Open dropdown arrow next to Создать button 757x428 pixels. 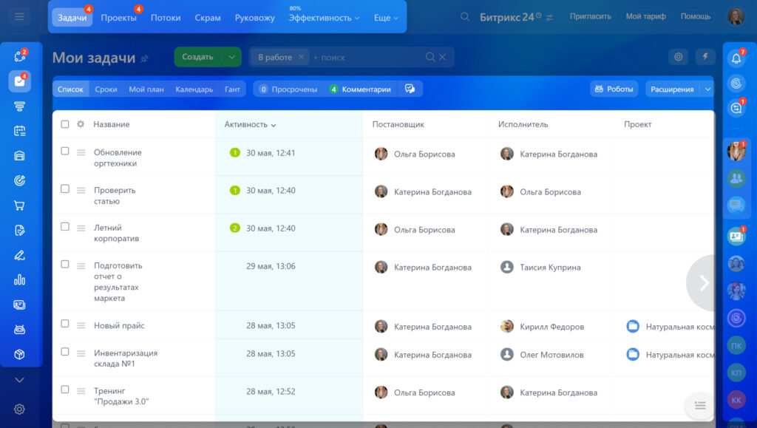232,57
